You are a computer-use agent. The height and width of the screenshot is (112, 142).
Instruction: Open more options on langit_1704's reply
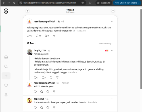(x=112, y=50)
